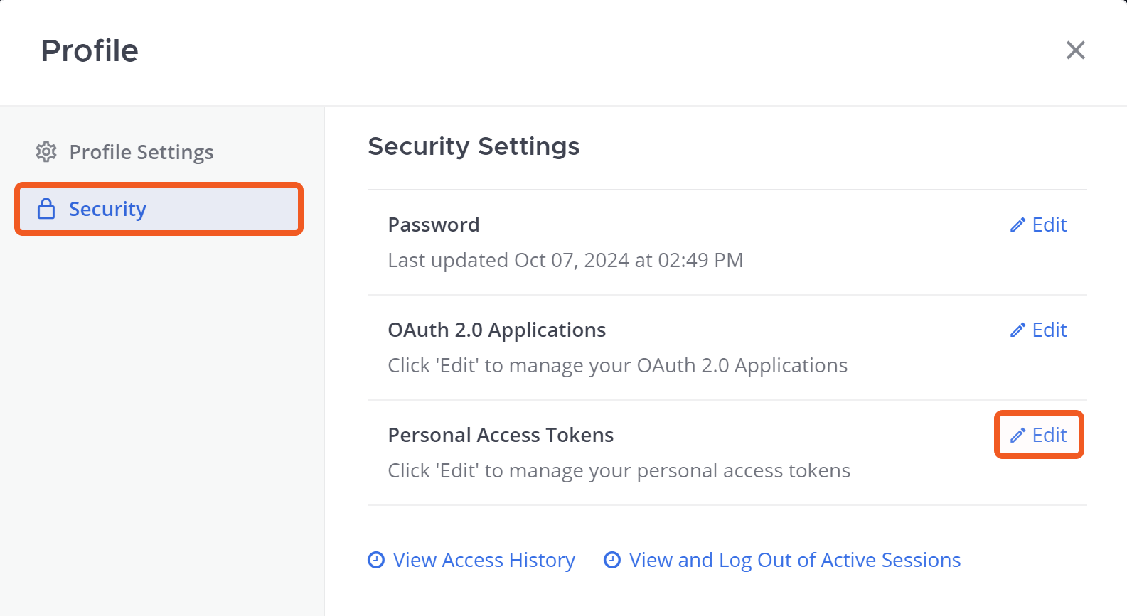
Task: Click the Edit text for OAuth 2.0 Applications
Action: [1049, 330]
